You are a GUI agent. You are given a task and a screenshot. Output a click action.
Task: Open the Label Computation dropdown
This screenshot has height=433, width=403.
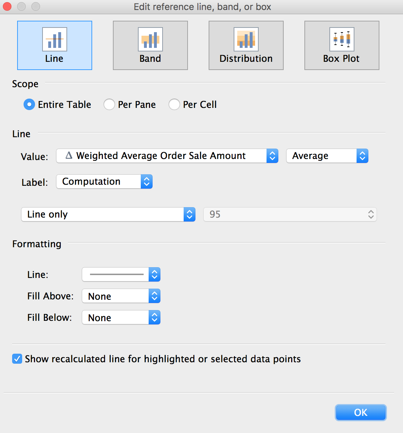(x=104, y=181)
